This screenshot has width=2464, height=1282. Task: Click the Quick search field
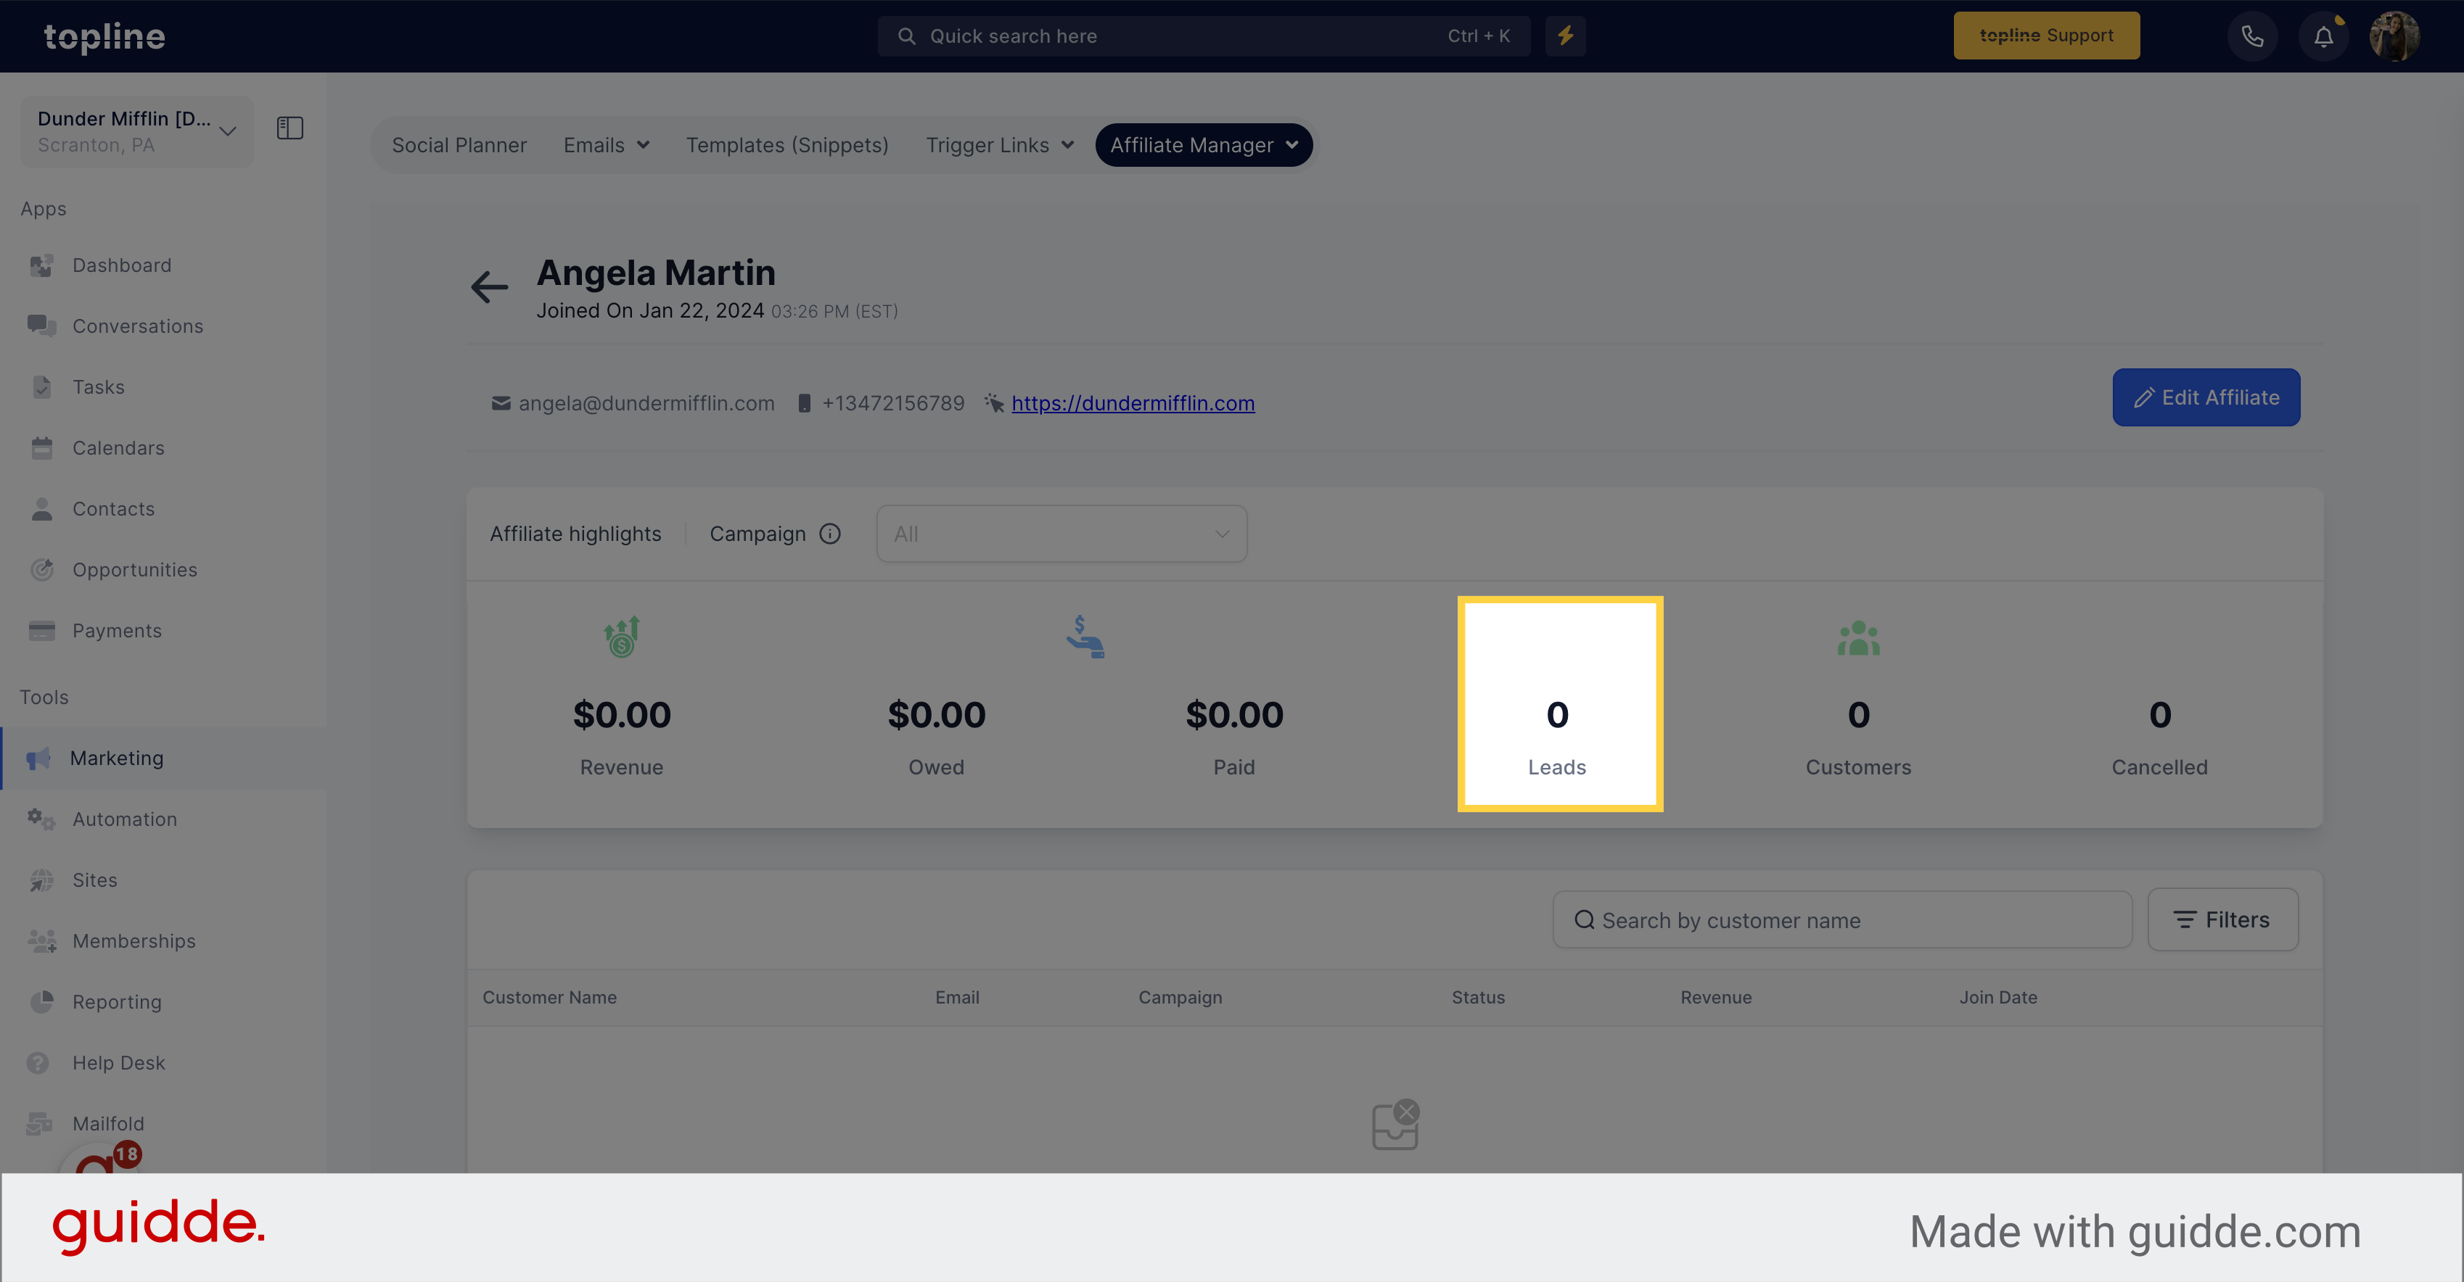(x=1203, y=36)
